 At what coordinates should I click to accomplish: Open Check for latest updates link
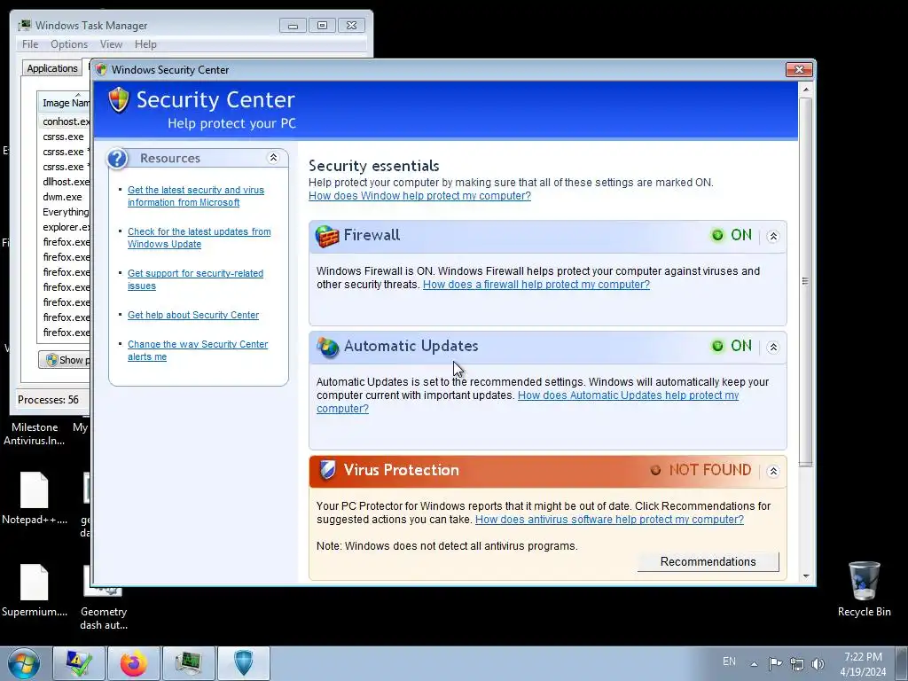pyautogui.click(x=200, y=238)
